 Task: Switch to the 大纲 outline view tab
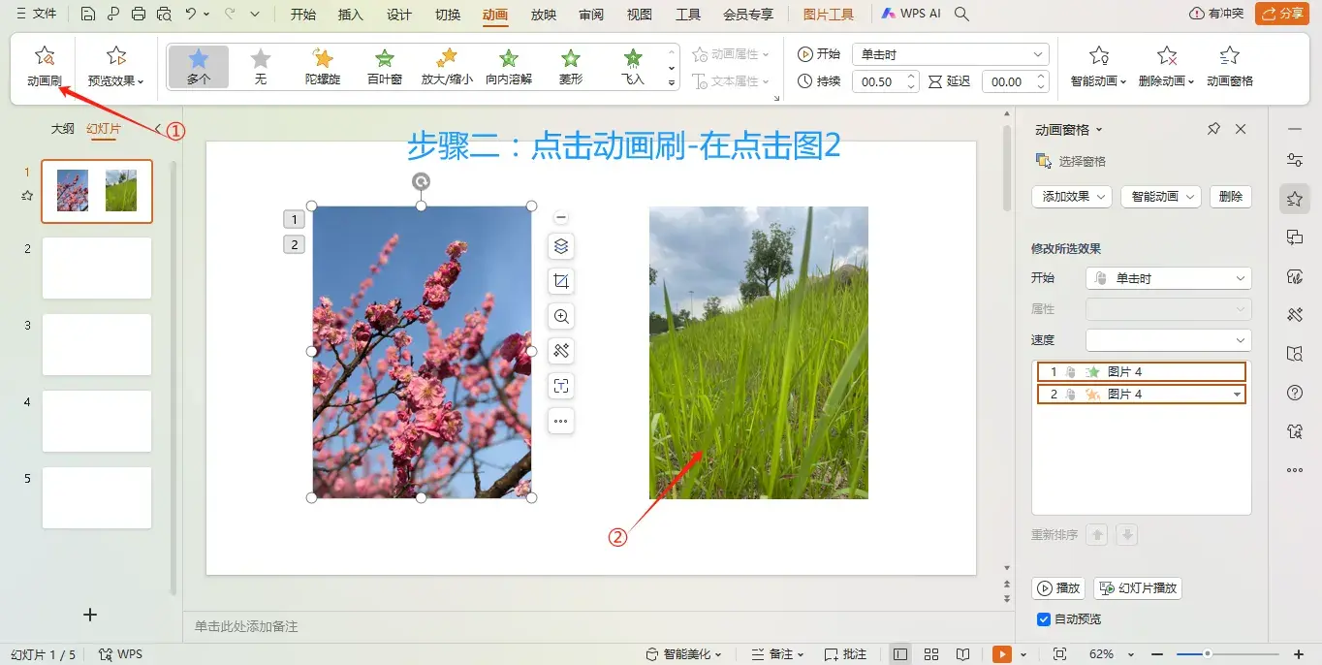[61, 128]
